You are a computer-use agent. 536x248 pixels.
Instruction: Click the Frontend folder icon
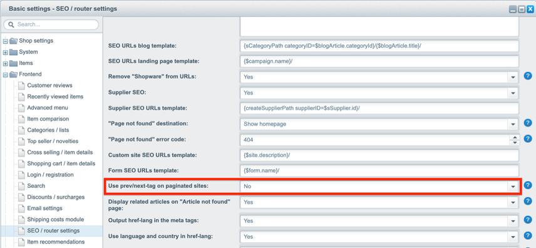[14, 75]
